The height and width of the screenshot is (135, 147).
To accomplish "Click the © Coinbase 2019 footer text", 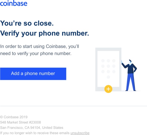I will point(14,117).
